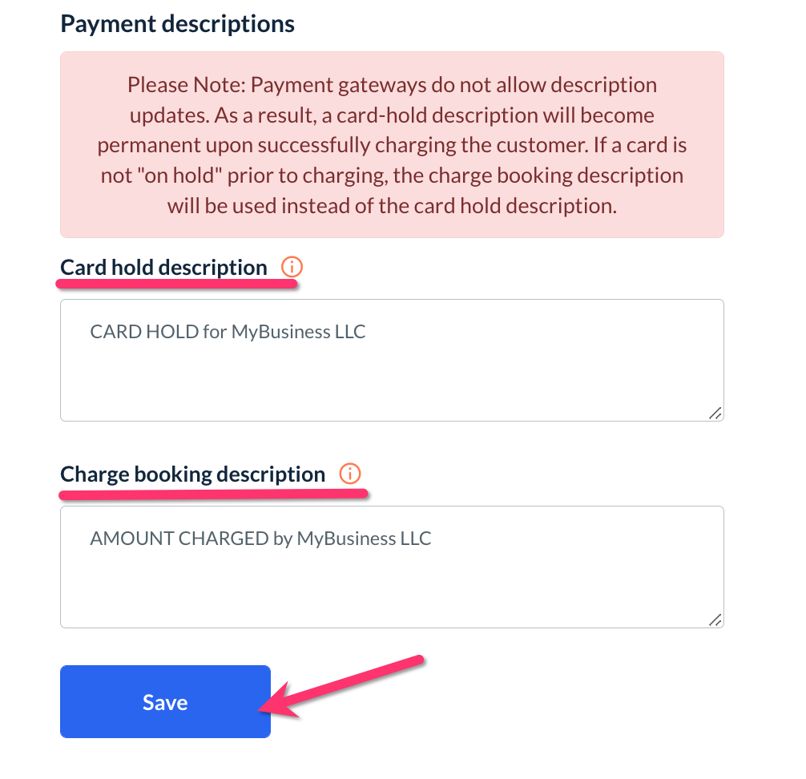The image size is (806, 779).
Task: Focus the Card hold description text box
Action: [392, 361]
